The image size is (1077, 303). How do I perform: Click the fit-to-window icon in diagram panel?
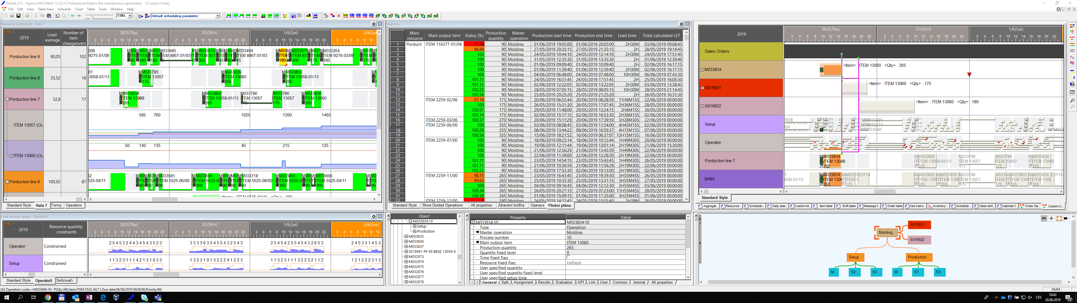1059,219
